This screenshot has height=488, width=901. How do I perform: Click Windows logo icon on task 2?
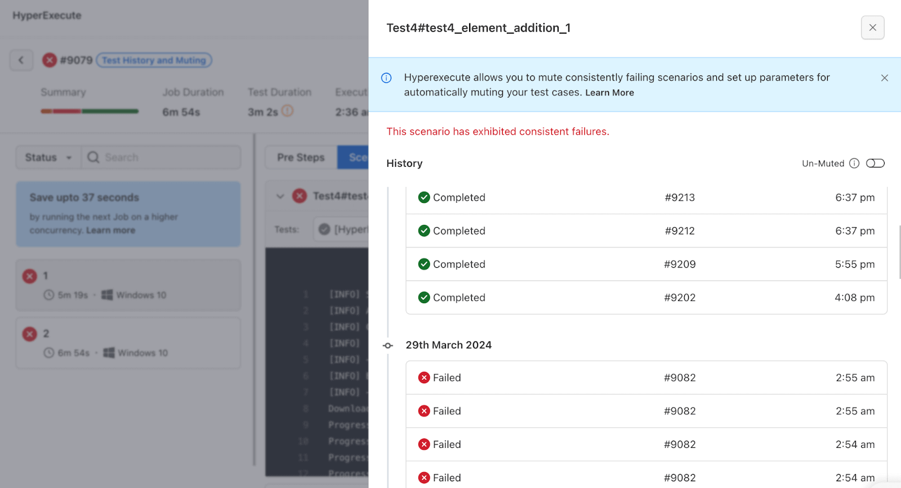(x=109, y=353)
